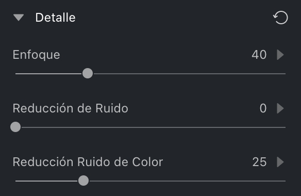Select the Reducción de Ruido value 0
Image resolution: width=301 pixels, height=196 pixels.
pyautogui.click(x=263, y=108)
